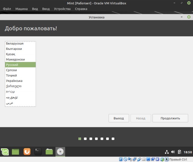Select the Georgian ქართული language
This screenshot has height=162, width=193.
pyautogui.click(x=20, y=86)
